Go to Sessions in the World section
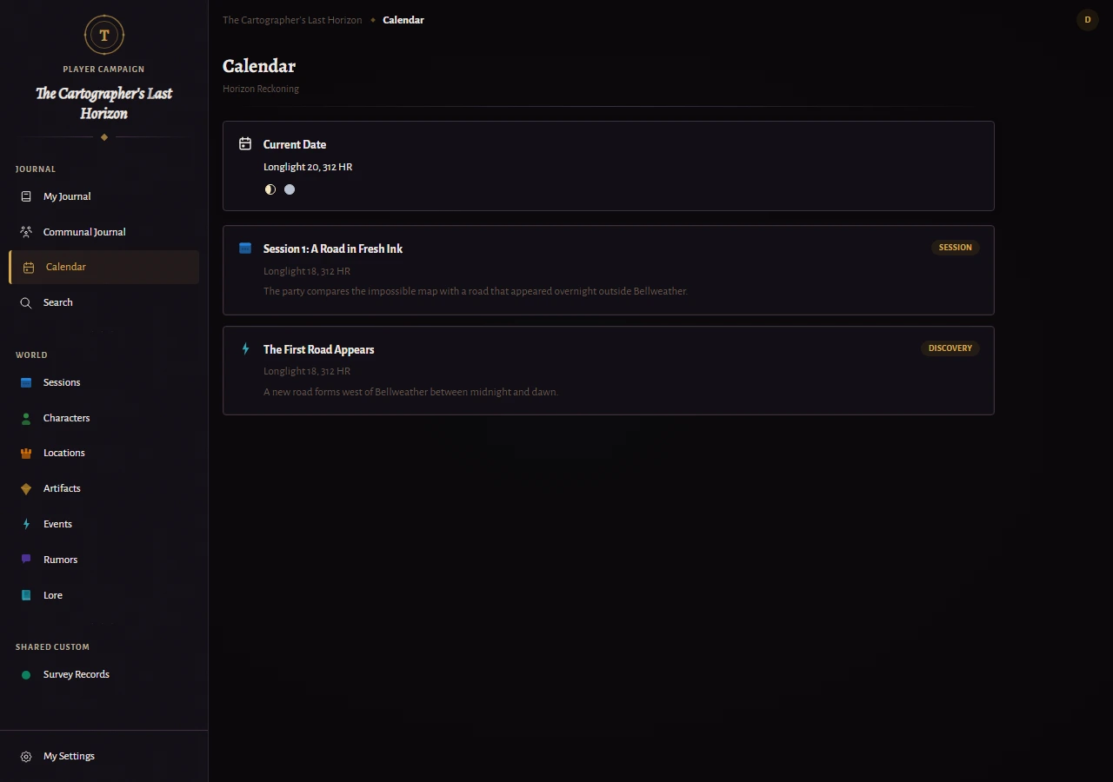Screen dimensions: 1113x782 [x=104, y=382]
